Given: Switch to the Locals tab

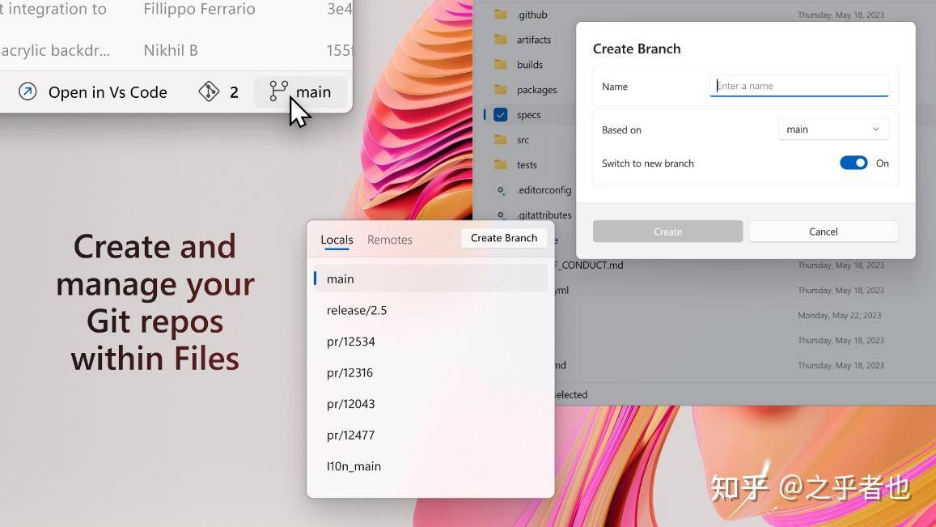Looking at the screenshot, I should click(x=337, y=240).
